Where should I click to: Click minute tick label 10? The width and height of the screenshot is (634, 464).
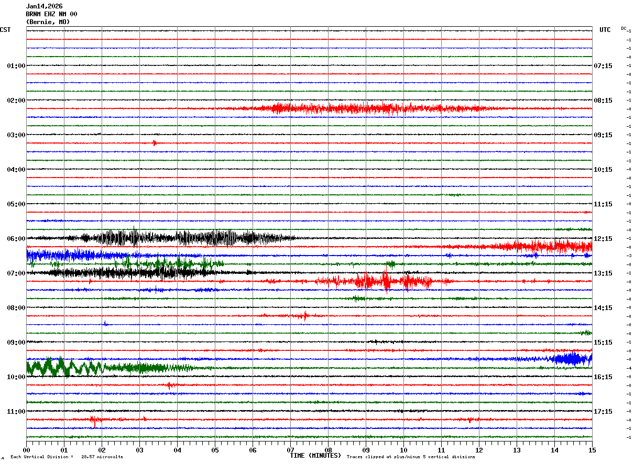point(403,450)
